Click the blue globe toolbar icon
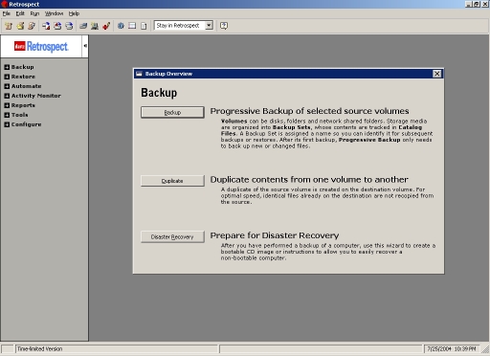The width and height of the screenshot is (490, 356). tap(121, 26)
